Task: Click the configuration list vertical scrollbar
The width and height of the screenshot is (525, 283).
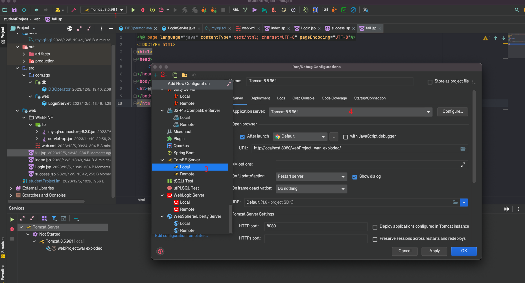Action: coord(231,218)
